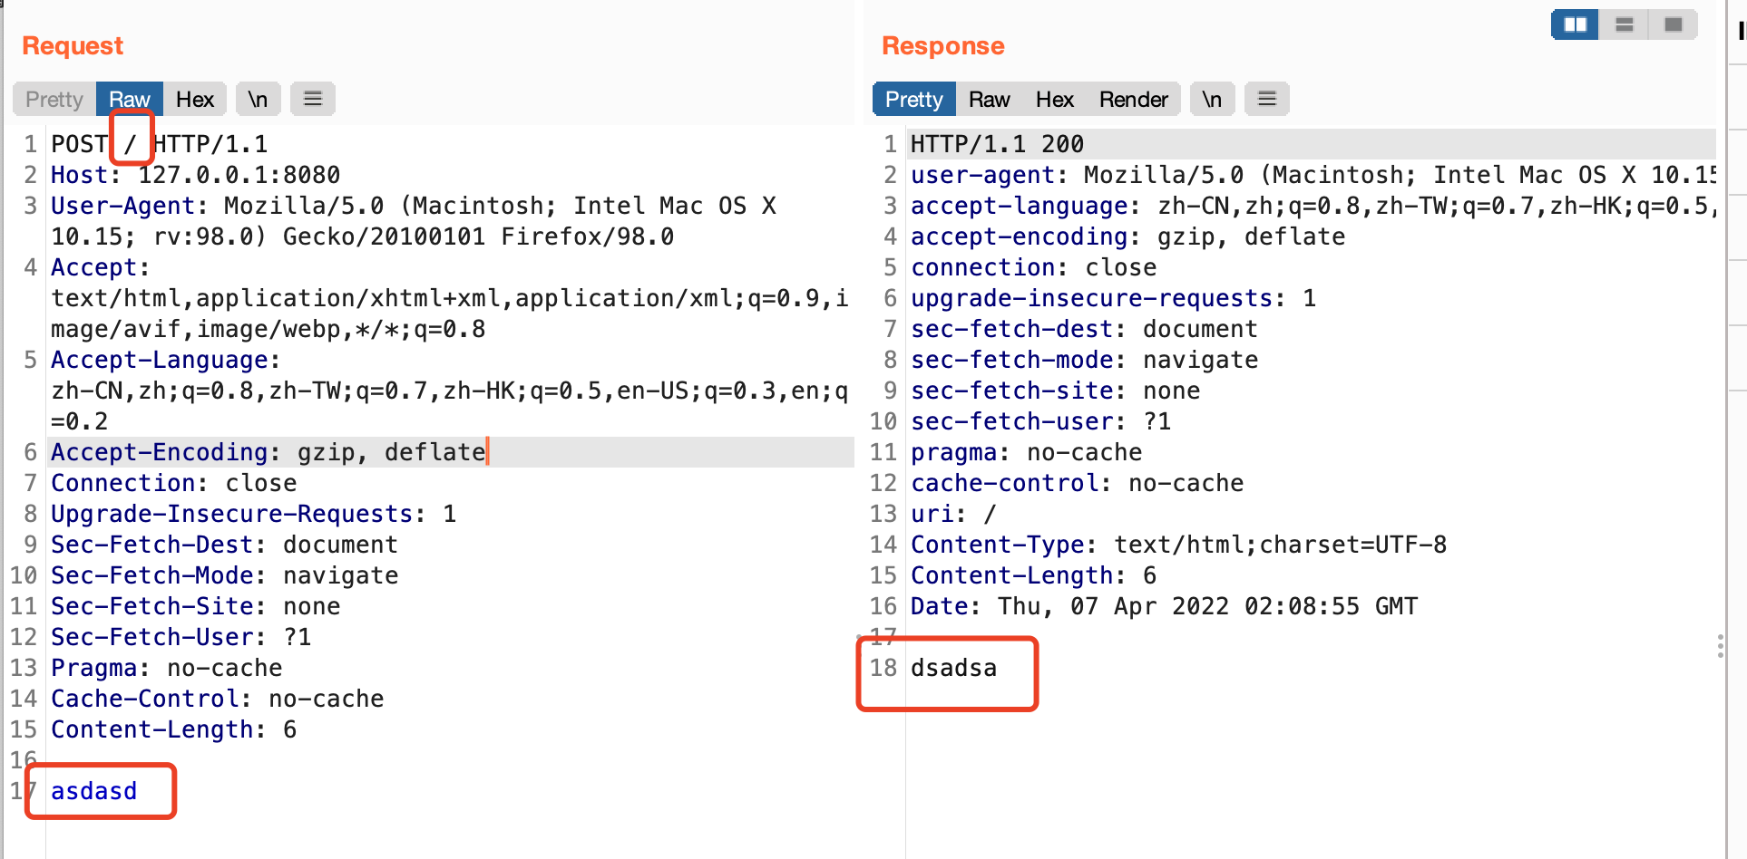Screen dimensions: 1747x859
Task: Click 'Sec-Fetch-User: ?1' in request
Action: (181, 637)
